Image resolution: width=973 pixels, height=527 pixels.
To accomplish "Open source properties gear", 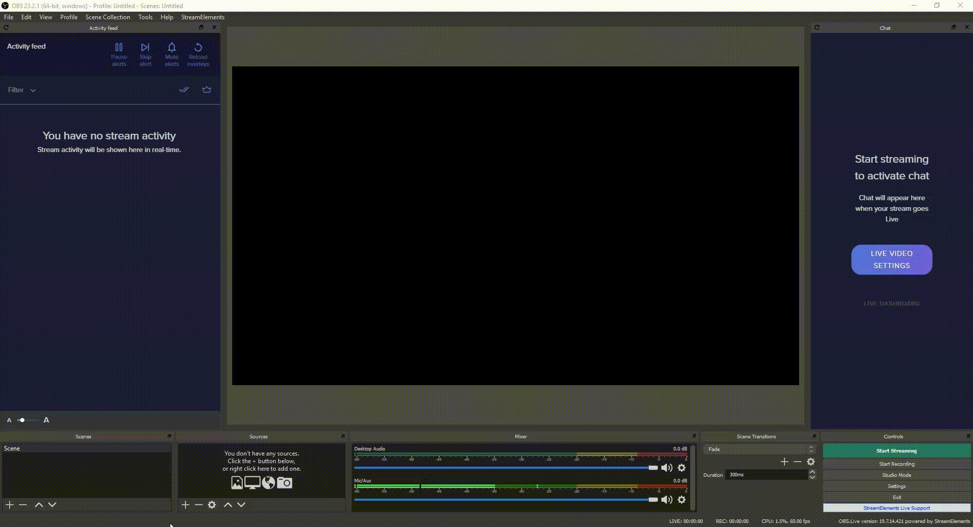I will click(212, 505).
